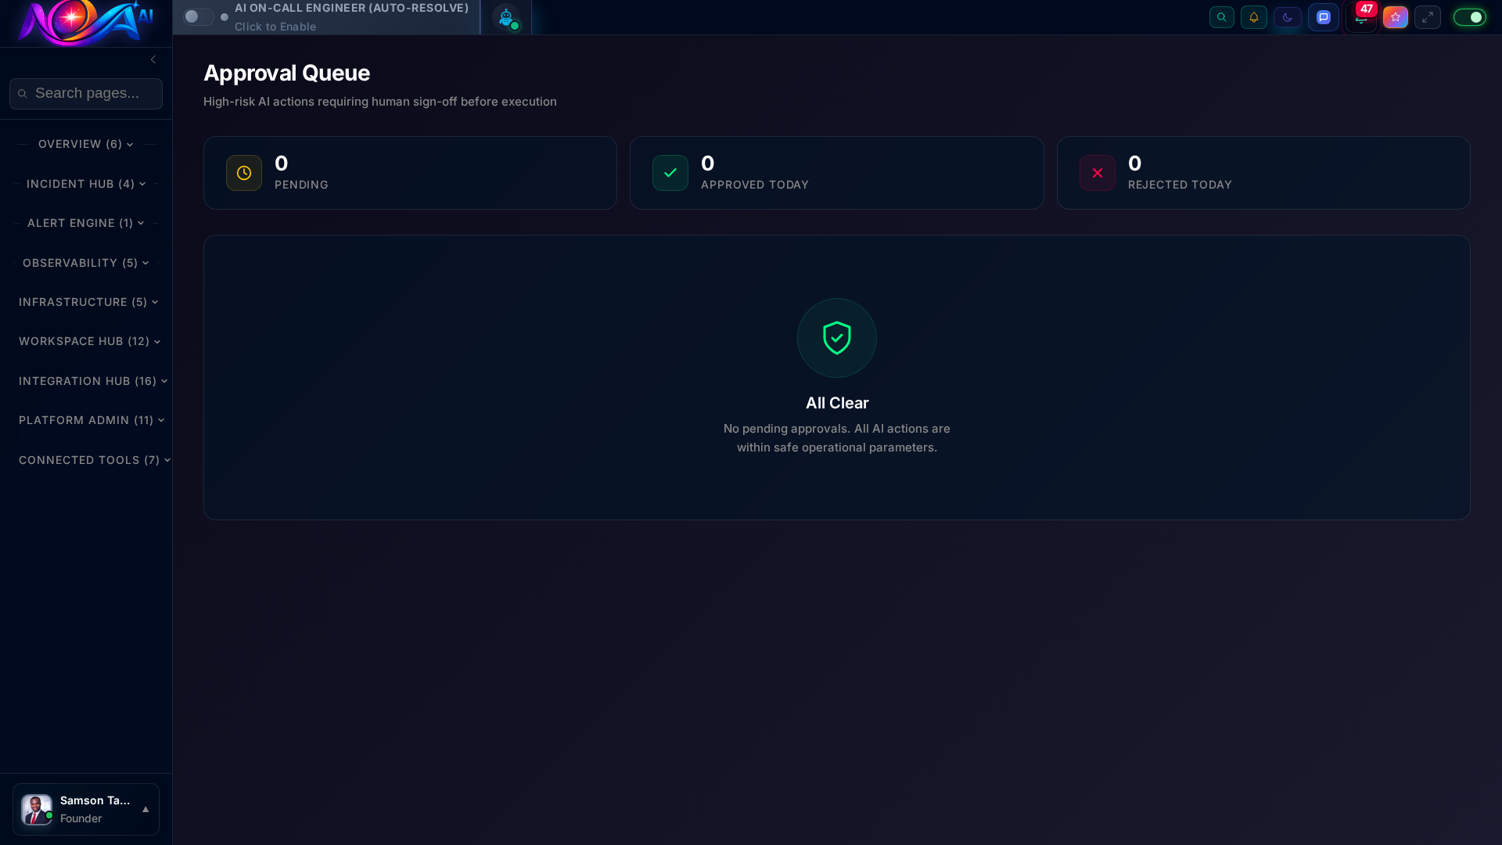Screen dimensions: 1502x845
Task: Enter fullscreen with the expand arrows icon
Action: click(x=1428, y=16)
